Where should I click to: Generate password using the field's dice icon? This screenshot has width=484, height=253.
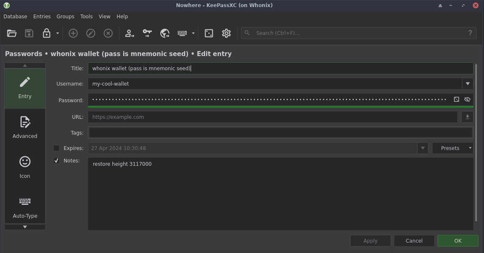[457, 100]
